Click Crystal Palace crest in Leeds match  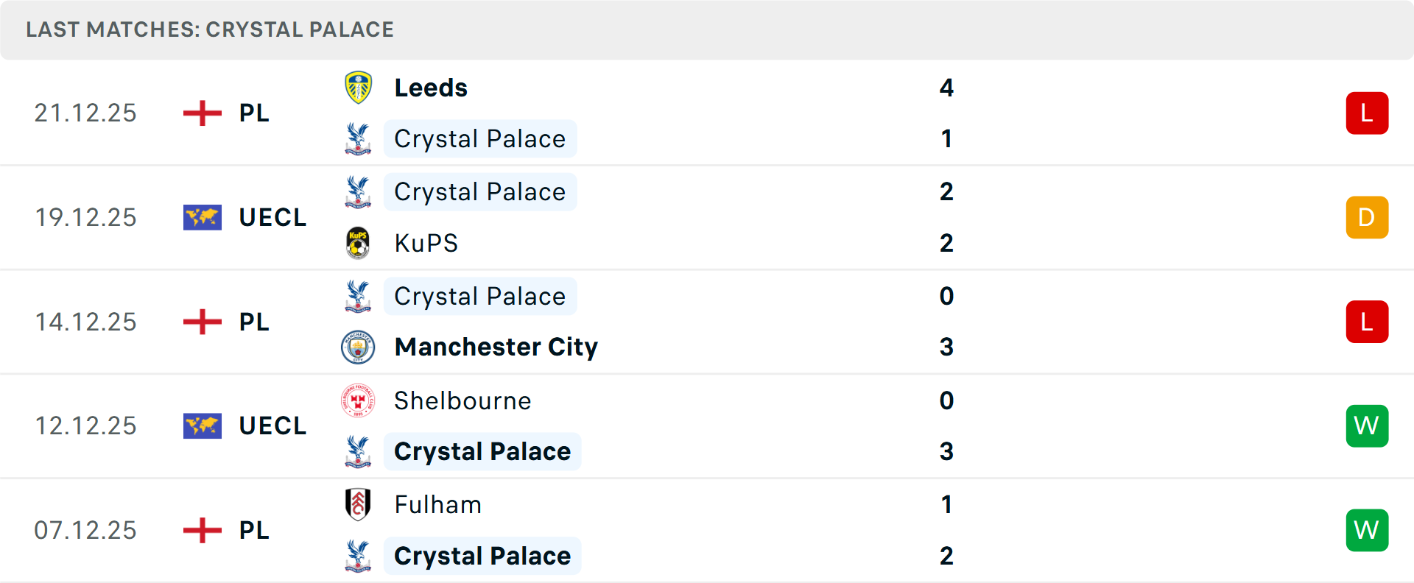(x=358, y=138)
